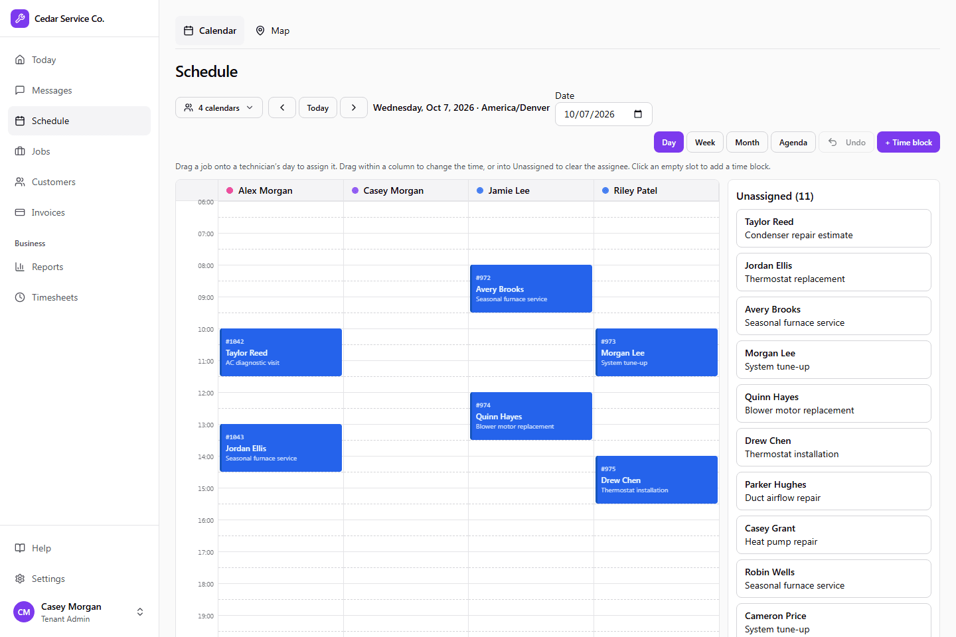Go to the next day arrow
956x637 pixels.
(x=354, y=107)
